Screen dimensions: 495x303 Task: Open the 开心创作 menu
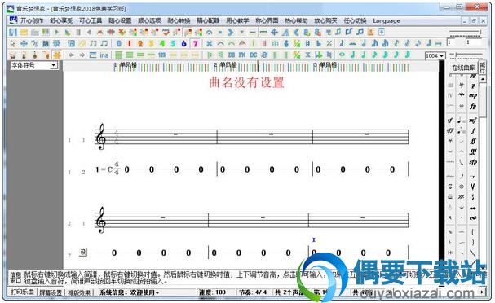pos(32,21)
